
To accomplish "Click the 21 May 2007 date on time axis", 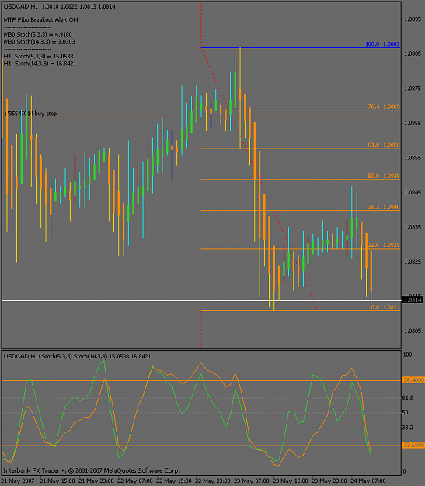I will tap(19, 481).
